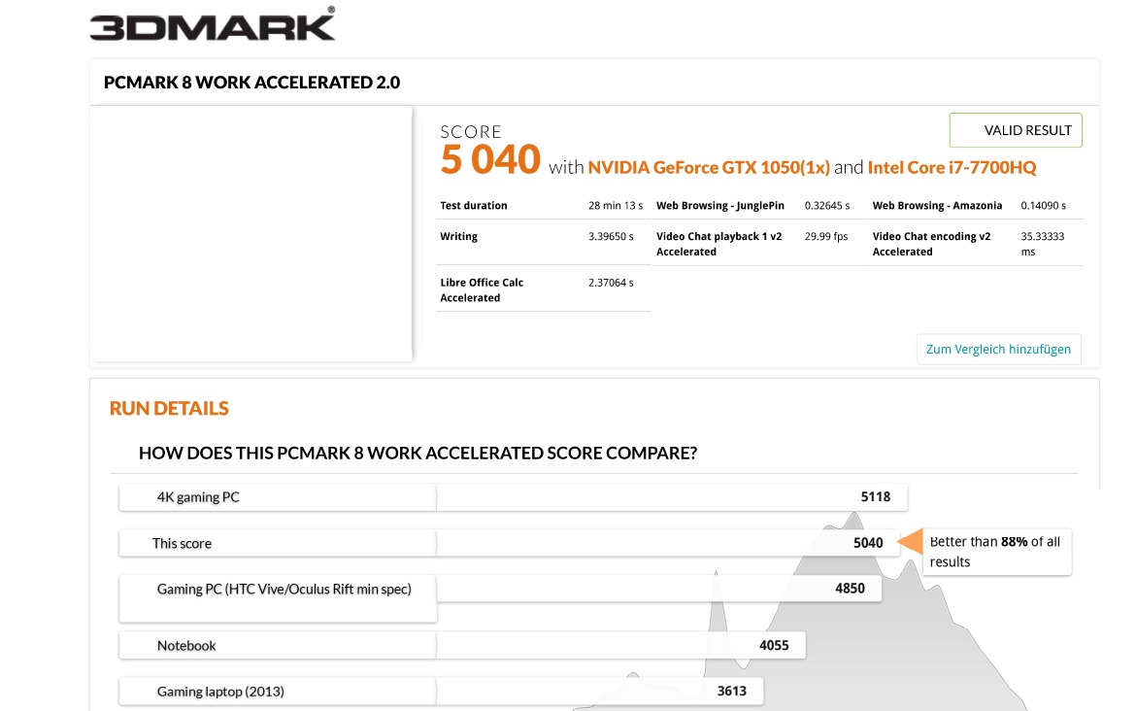Click the 5040 value in This score bar
The width and height of the screenshot is (1136, 711).
pyautogui.click(x=868, y=544)
